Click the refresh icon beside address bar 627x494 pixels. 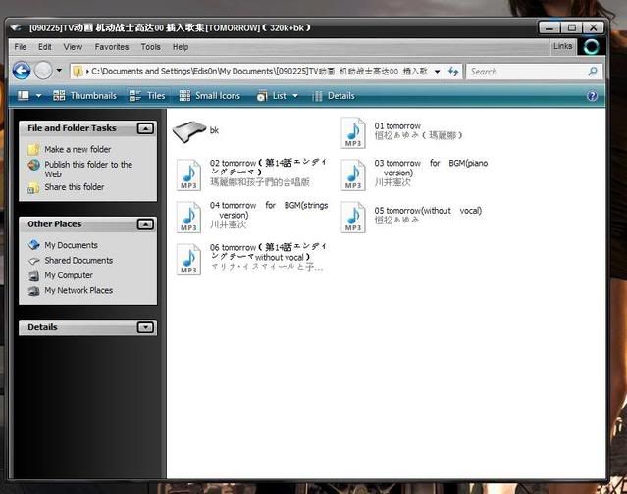[x=453, y=72]
